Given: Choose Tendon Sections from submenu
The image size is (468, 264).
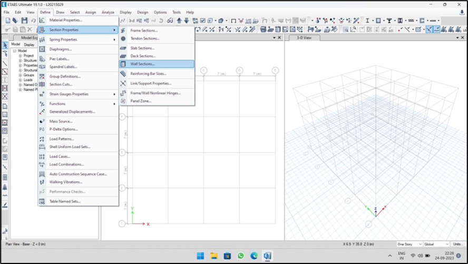Looking at the screenshot, I should [157, 38].
